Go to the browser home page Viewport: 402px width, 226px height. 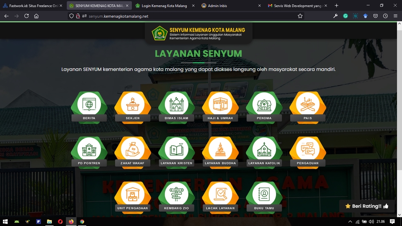[36, 16]
